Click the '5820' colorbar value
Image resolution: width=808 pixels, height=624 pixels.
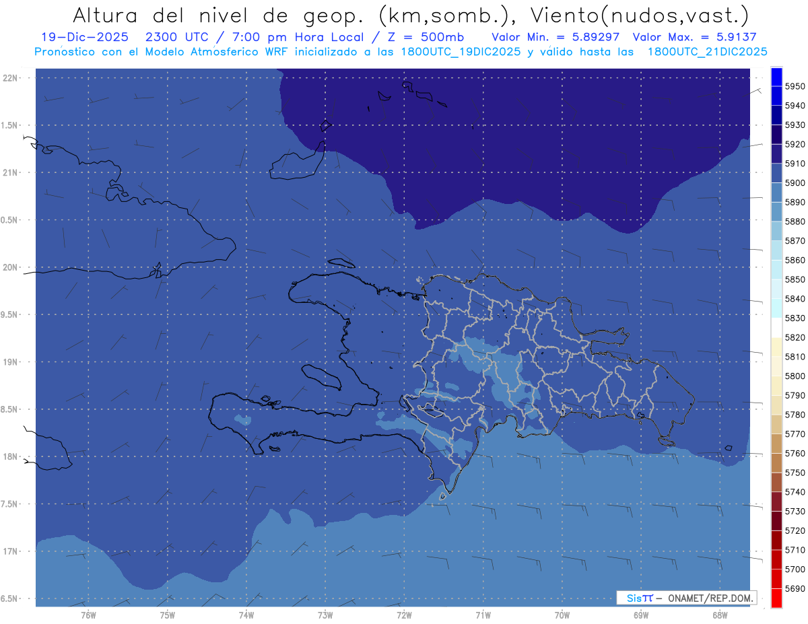(795, 337)
